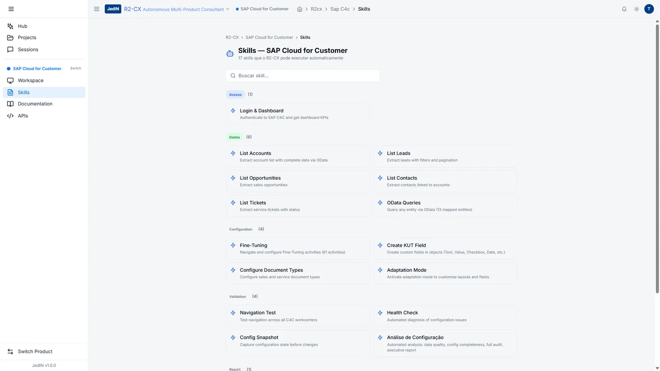This screenshot has width=660, height=371.
Task: Click the Validation section label
Action: [x=238, y=297]
